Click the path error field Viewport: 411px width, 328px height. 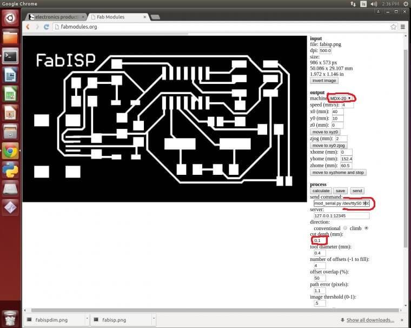(x=320, y=291)
